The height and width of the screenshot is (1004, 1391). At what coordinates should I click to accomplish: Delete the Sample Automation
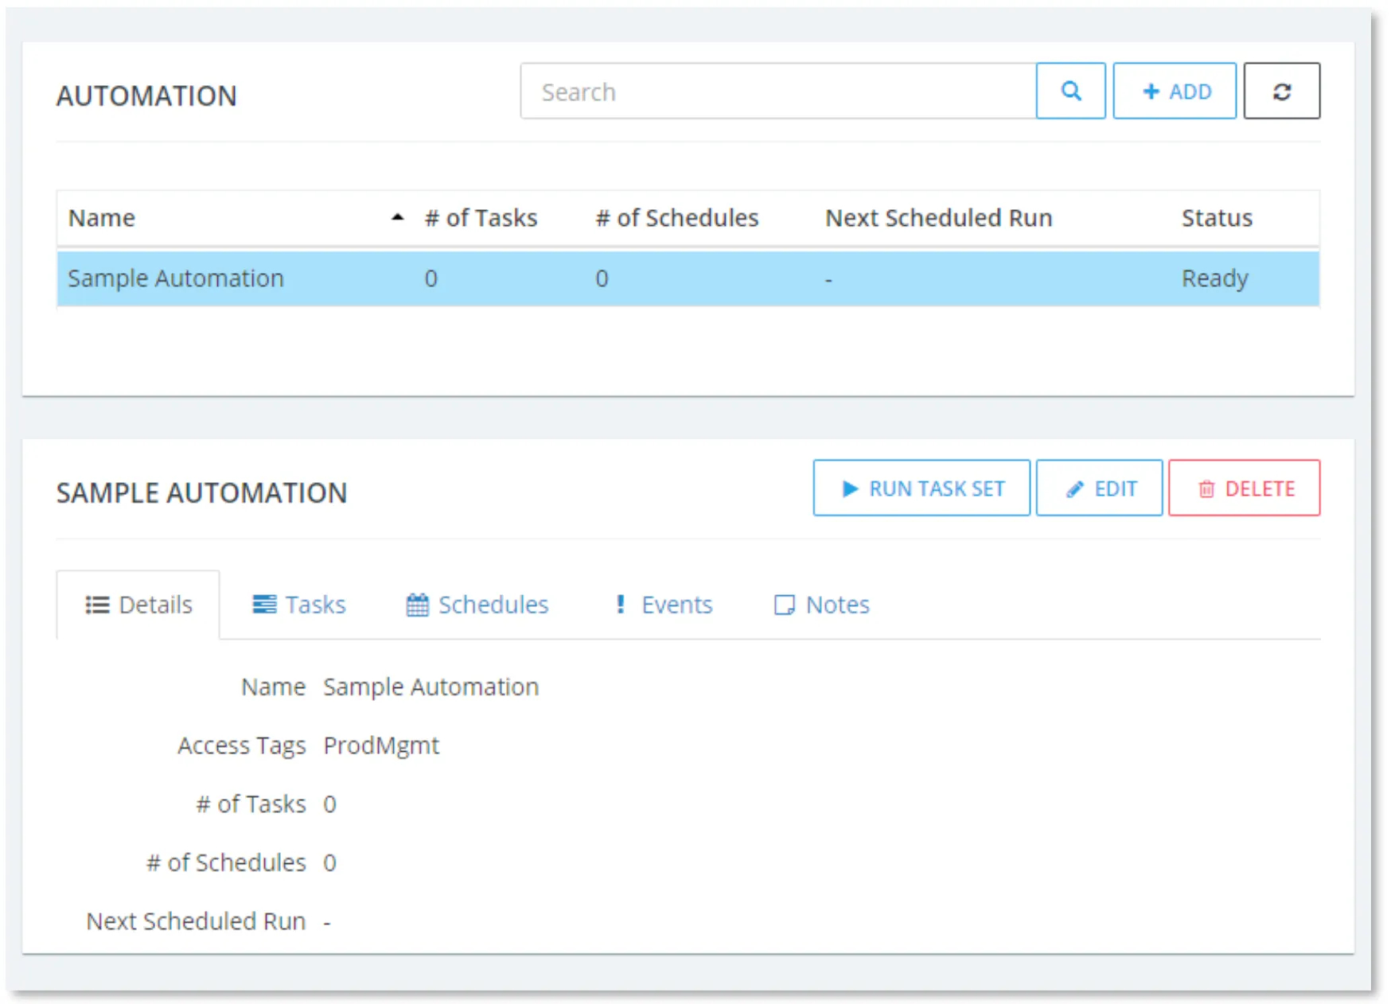[1244, 488]
